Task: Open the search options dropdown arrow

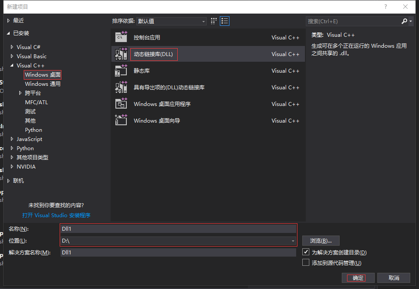Action: point(411,21)
